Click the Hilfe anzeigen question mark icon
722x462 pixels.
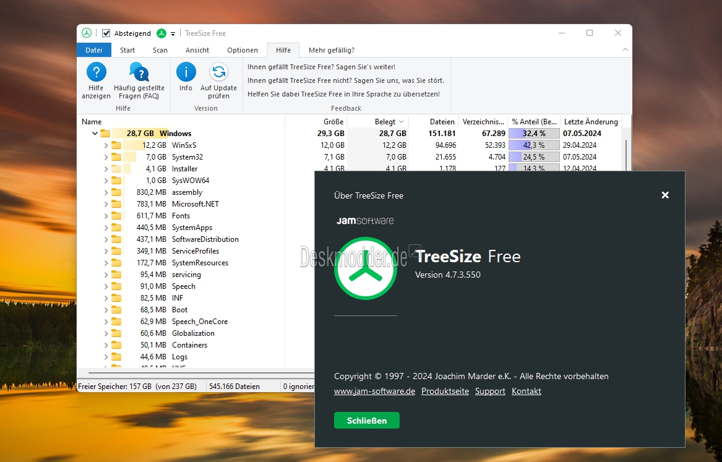(97, 72)
